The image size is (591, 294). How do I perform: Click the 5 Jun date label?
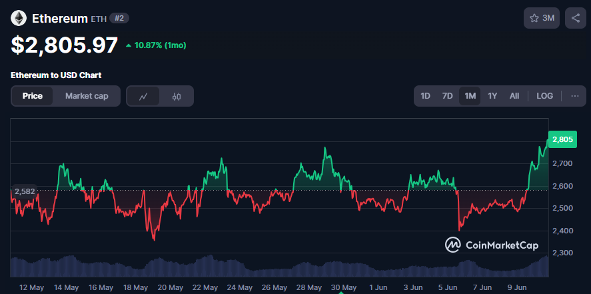coord(448,287)
